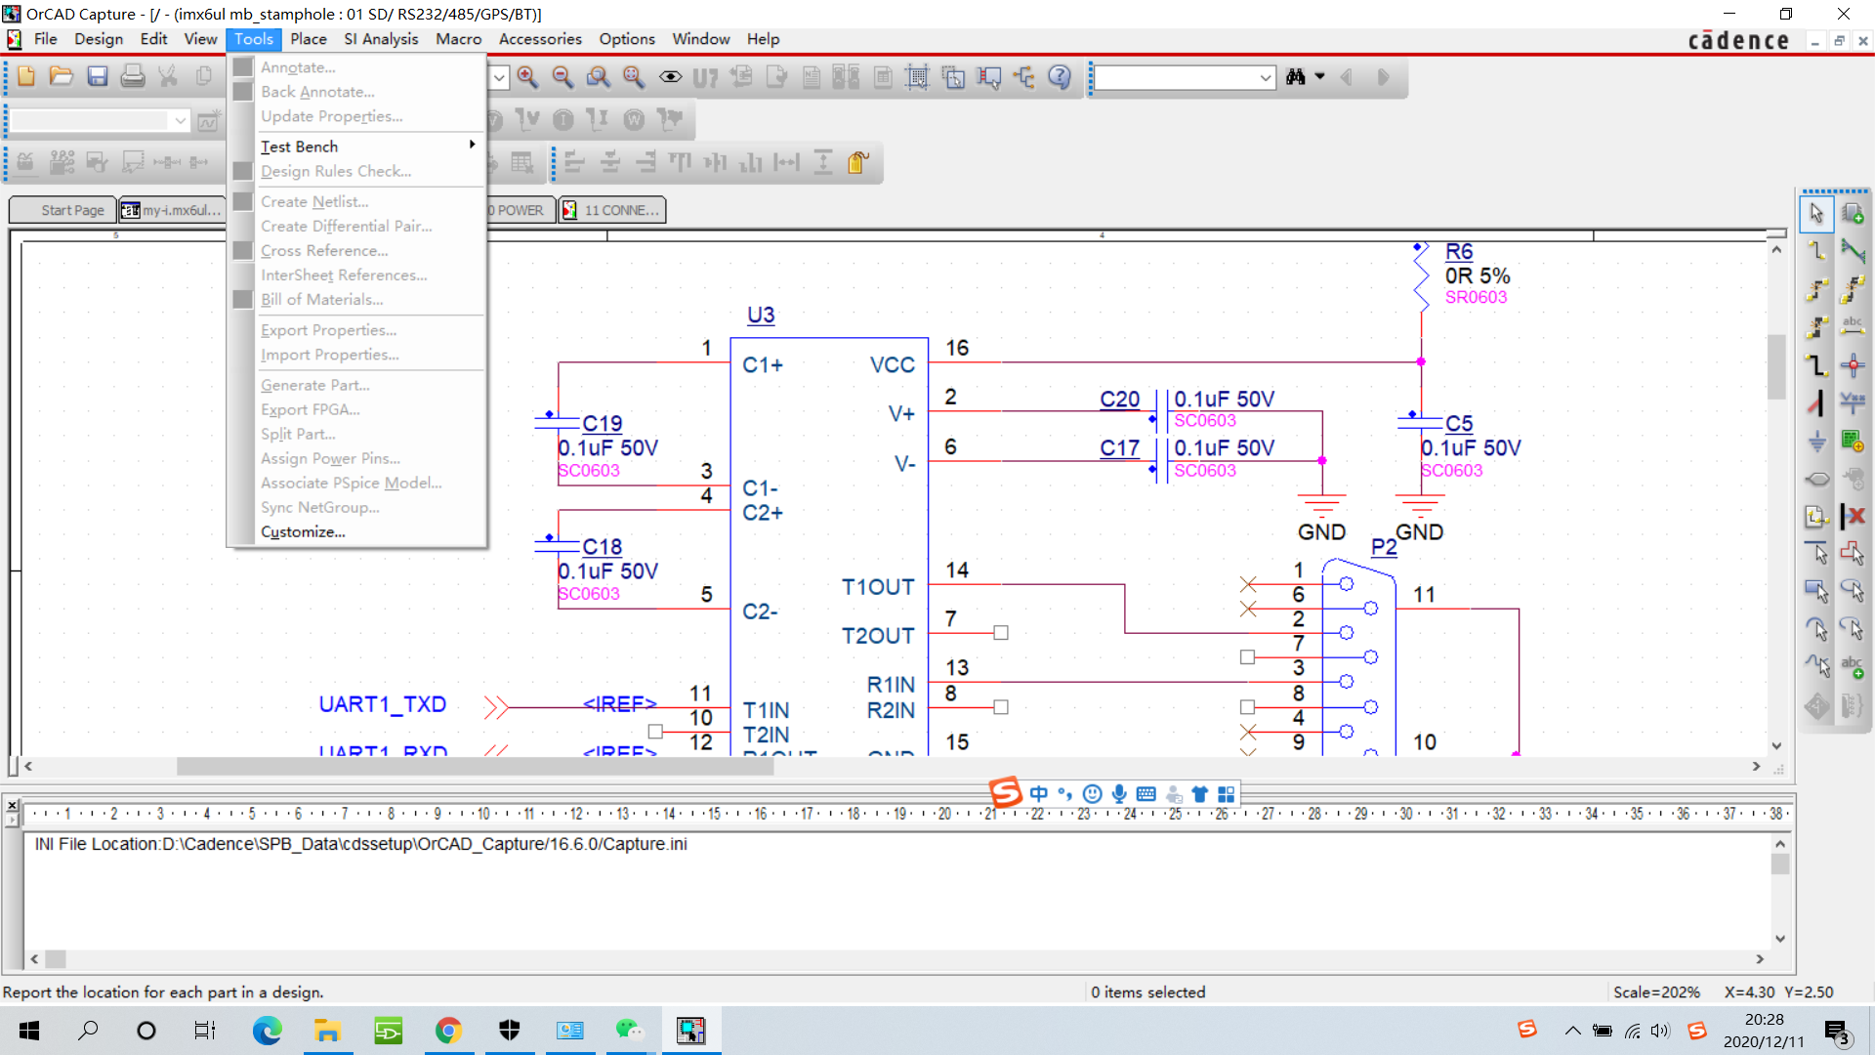Select the Place Bus Entry tool
Image resolution: width=1875 pixels, height=1055 pixels.
pyautogui.click(x=1816, y=402)
